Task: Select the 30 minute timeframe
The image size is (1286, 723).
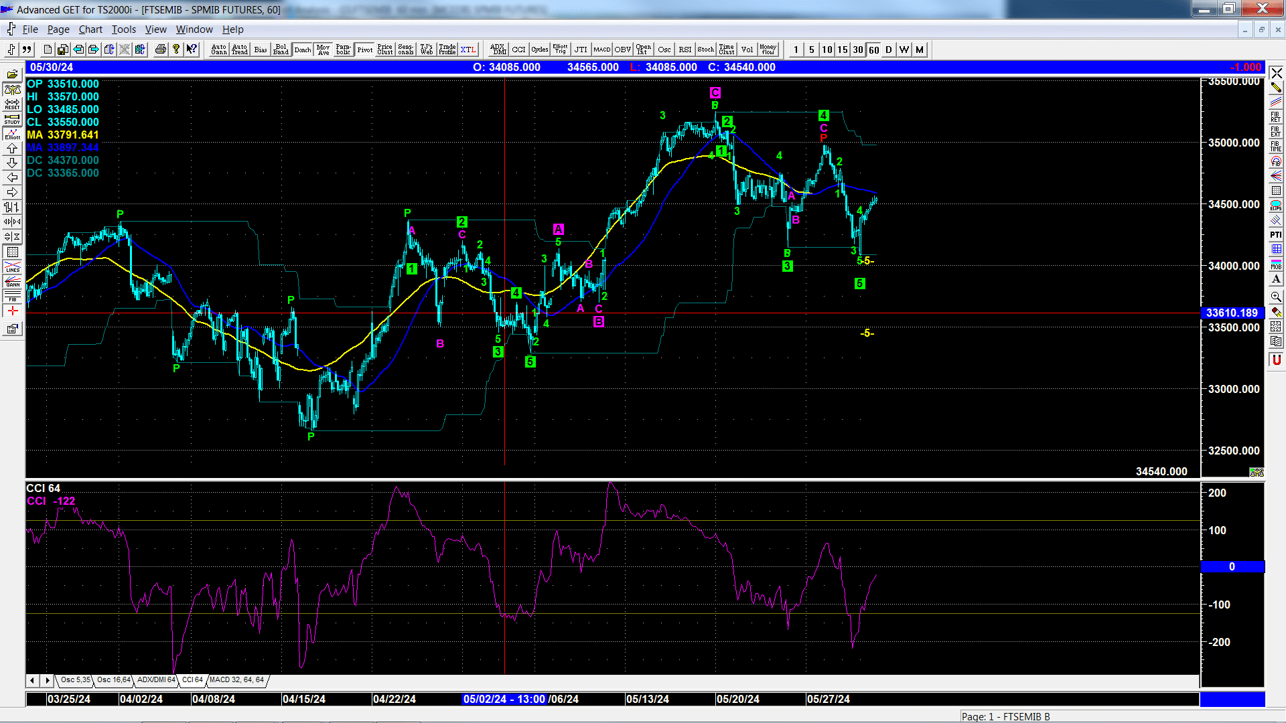Action: tap(858, 50)
